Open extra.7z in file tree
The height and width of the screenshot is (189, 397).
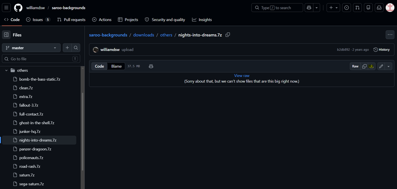tap(26, 97)
